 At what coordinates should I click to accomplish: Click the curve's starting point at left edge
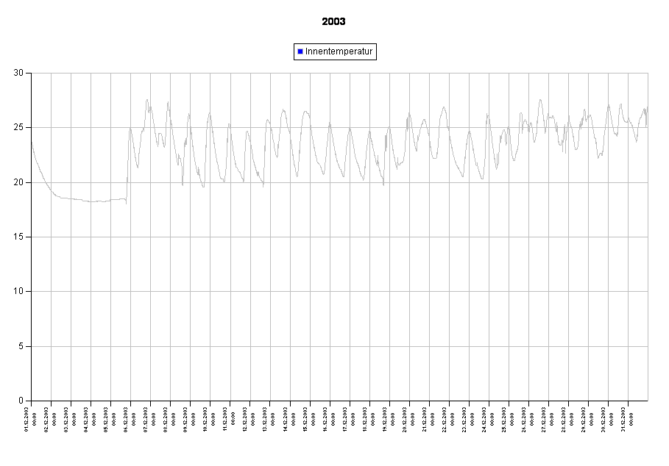[32, 144]
